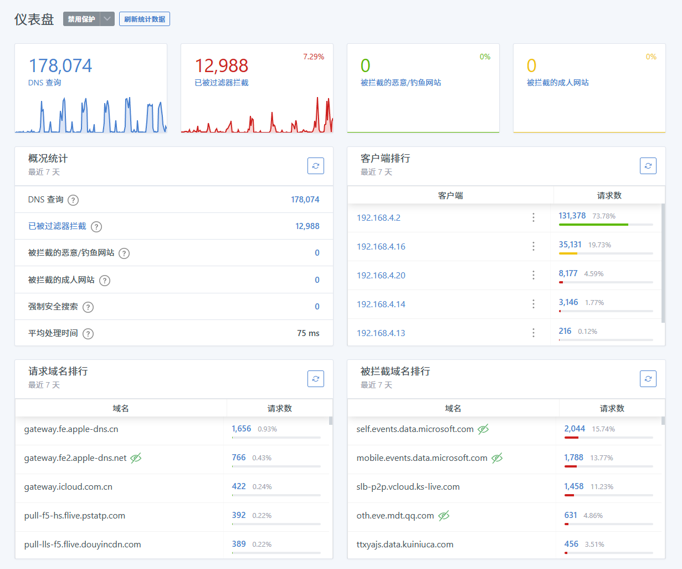Viewport: 682px width, 569px height.
Task: Click the 请求域名排行 table scrollbar
Action: (x=331, y=420)
